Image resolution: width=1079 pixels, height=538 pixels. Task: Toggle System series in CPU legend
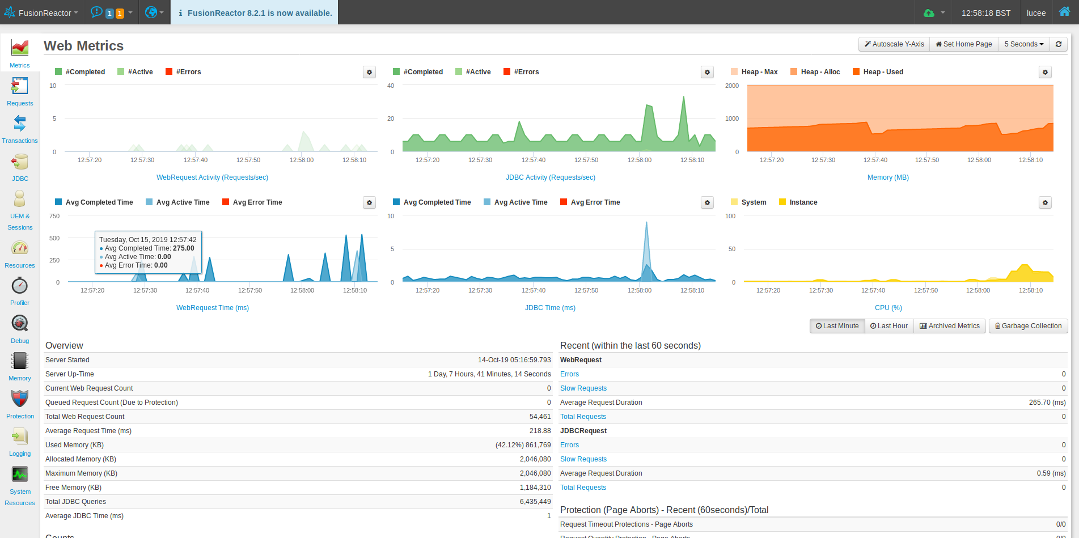coord(748,202)
